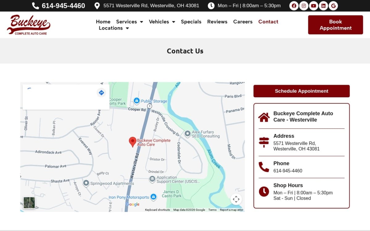
Task: Click the Adirondack Ave street label
Action: (x=48, y=152)
